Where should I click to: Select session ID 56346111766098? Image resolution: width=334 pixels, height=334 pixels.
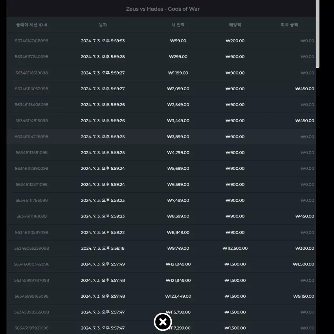click(31, 200)
